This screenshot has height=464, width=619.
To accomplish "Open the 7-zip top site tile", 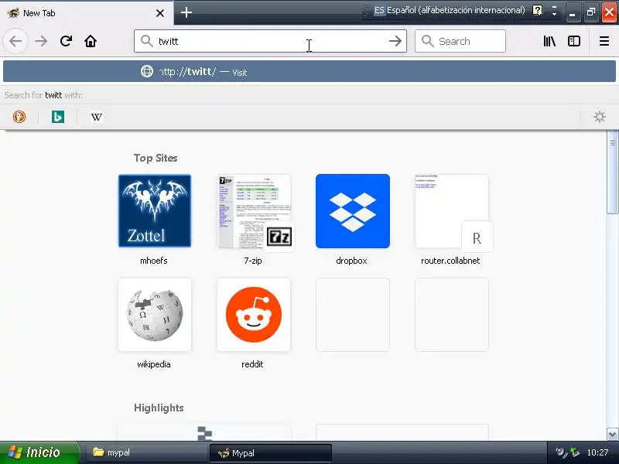I will 254,211.
